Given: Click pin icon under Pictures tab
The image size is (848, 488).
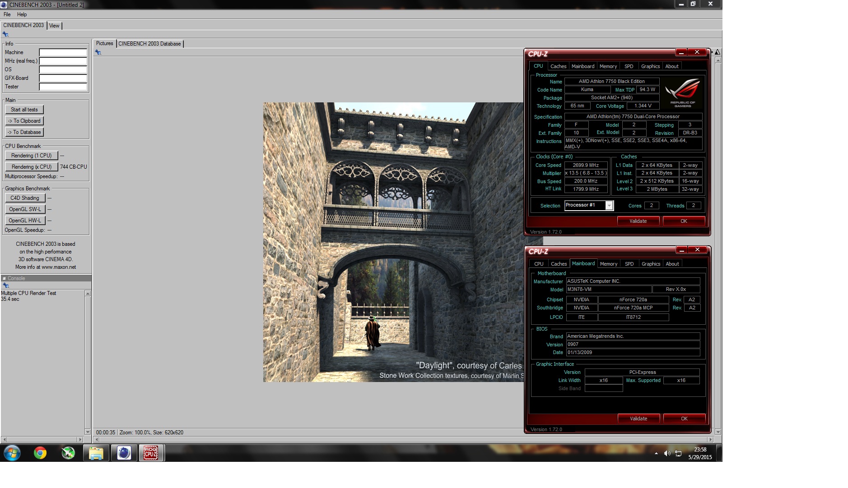Looking at the screenshot, I should (x=98, y=52).
